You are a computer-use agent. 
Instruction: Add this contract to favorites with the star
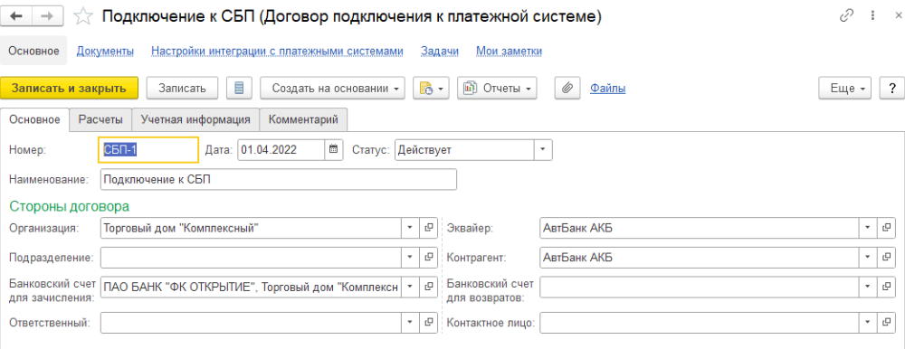coord(84,16)
